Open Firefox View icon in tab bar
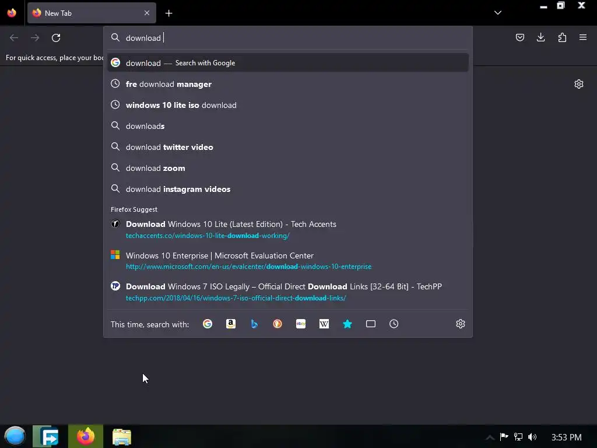Viewport: 597px width, 448px height. pos(12,13)
